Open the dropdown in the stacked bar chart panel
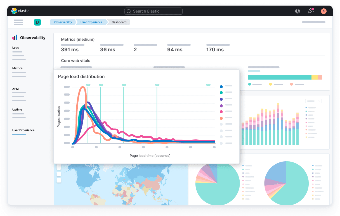 (313, 101)
